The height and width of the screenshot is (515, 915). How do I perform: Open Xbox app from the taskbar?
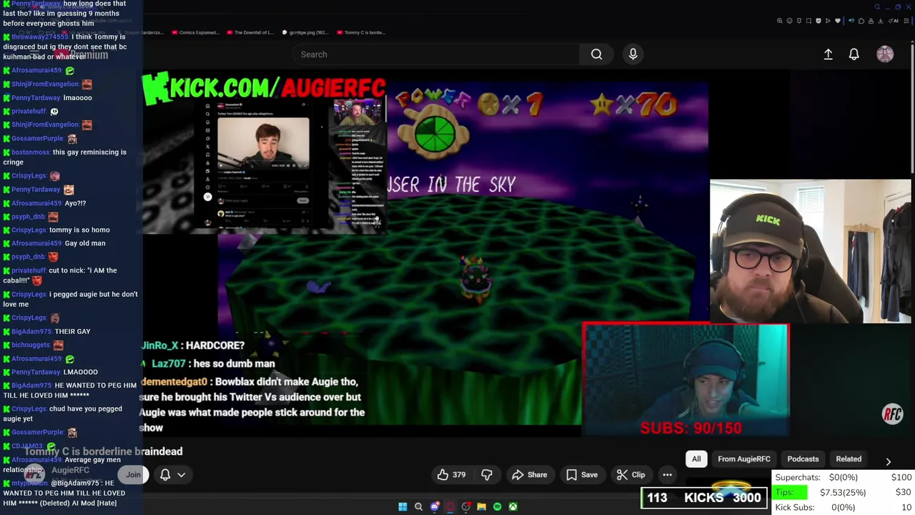pos(513,507)
